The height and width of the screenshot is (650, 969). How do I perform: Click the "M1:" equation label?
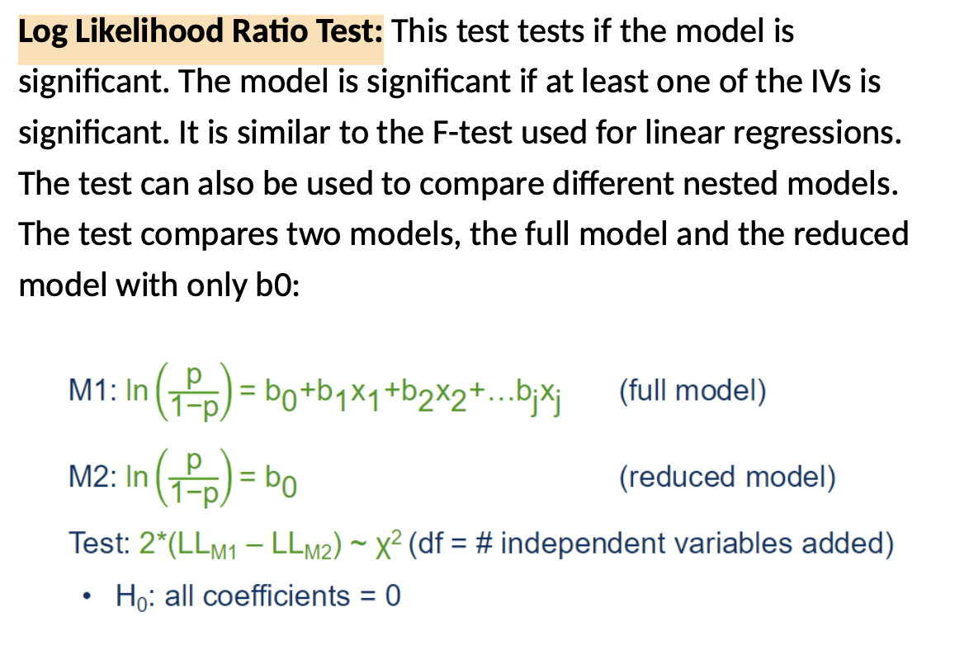point(93,391)
